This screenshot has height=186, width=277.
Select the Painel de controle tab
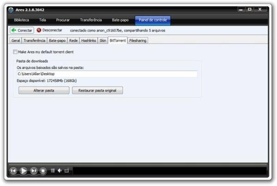point(153,20)
